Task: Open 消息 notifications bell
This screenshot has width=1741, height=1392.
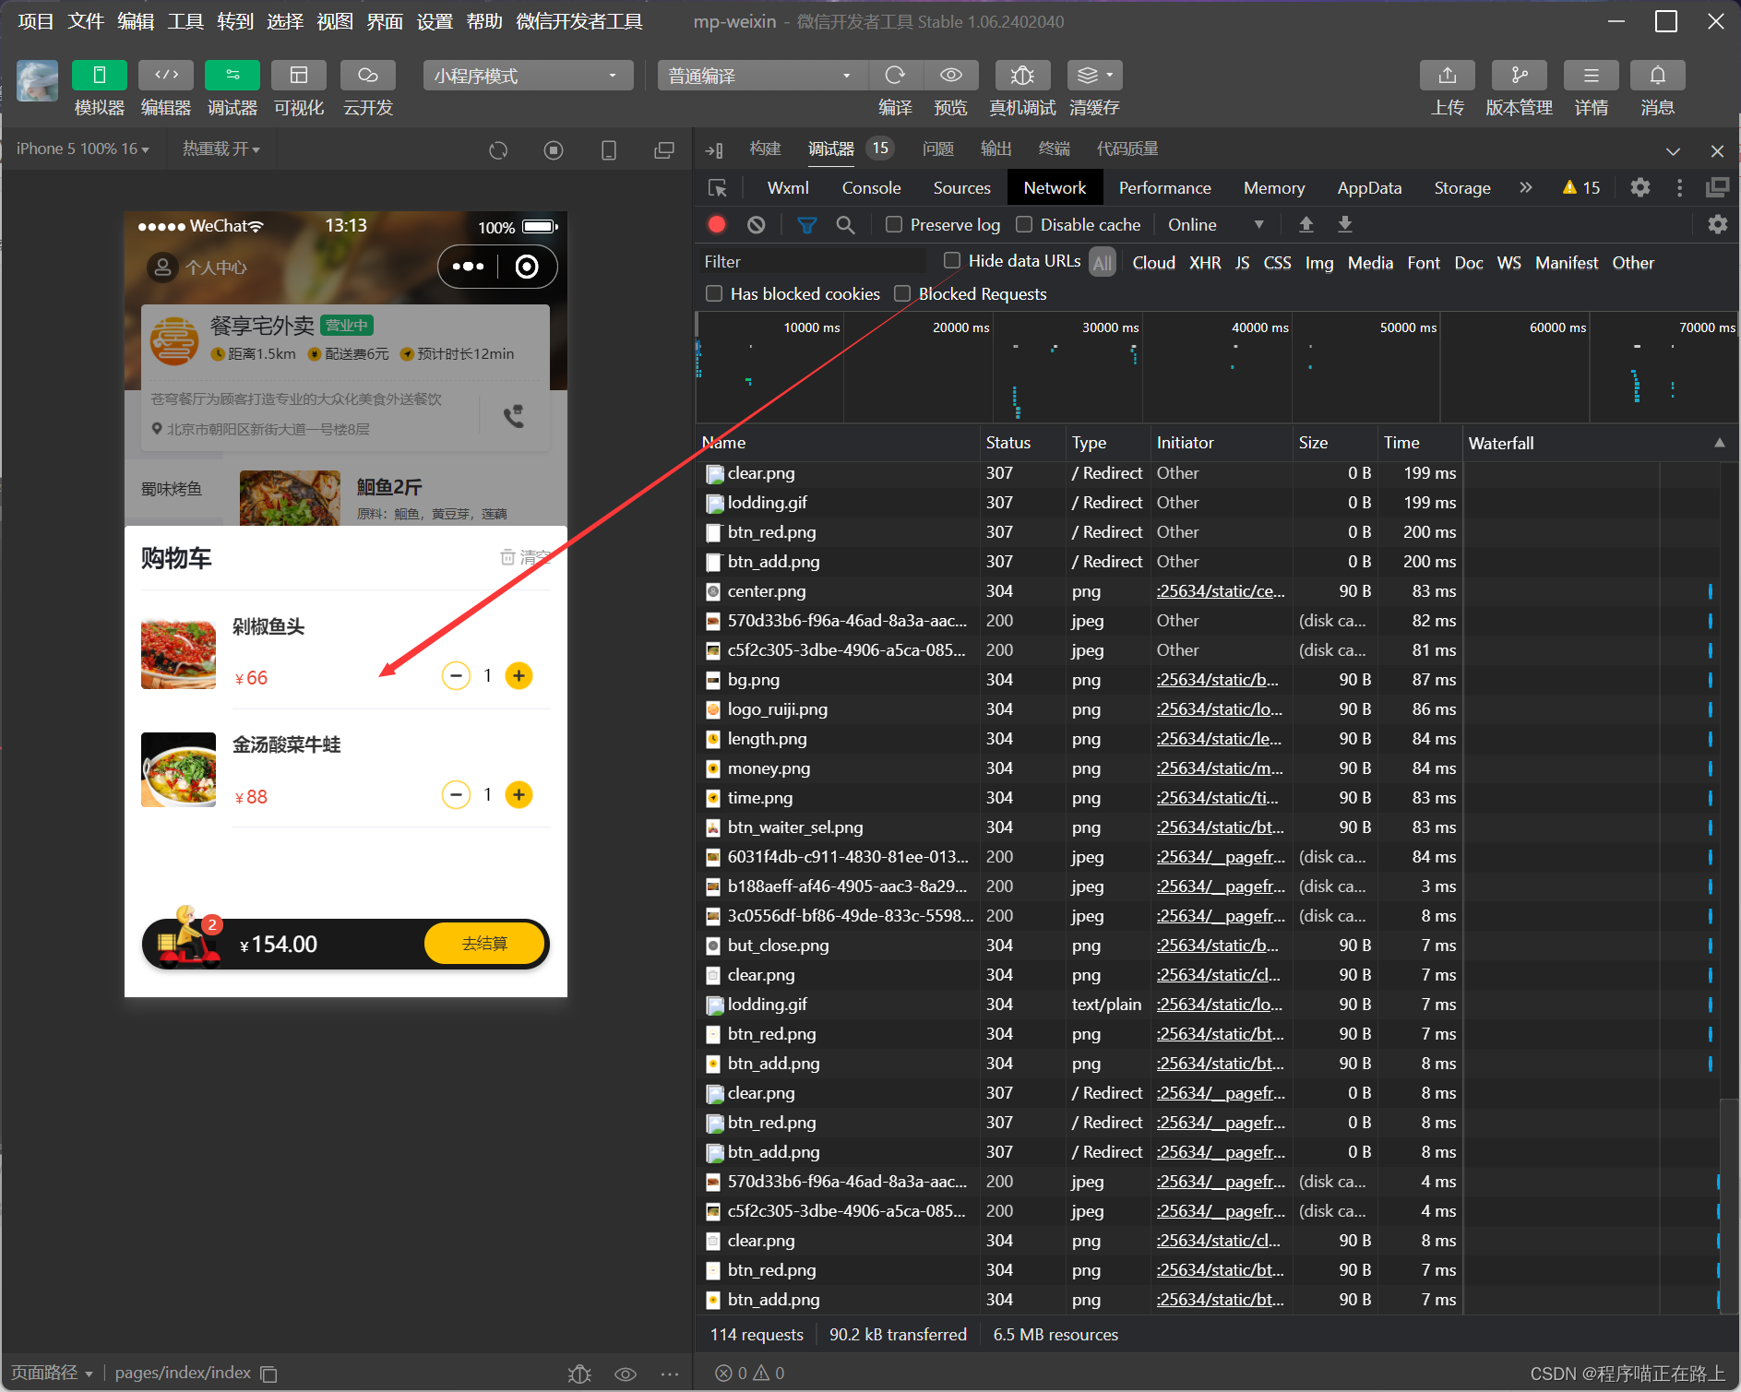Action: [x=1658, y=75]
